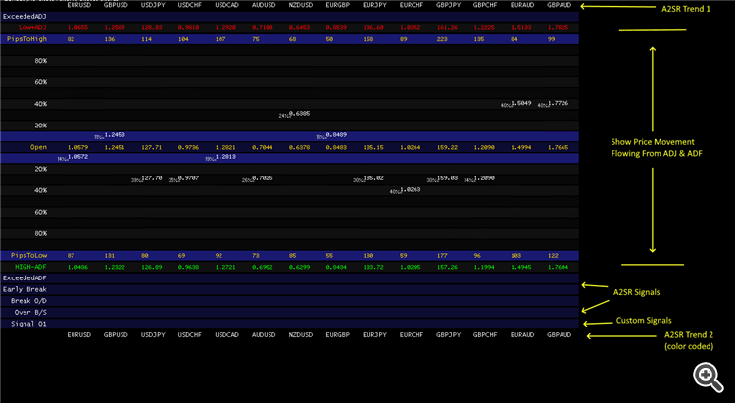Select EURUSD in the top header row
Image resolution: width=735 pixels, height=403 pixels.
(78, 5)
